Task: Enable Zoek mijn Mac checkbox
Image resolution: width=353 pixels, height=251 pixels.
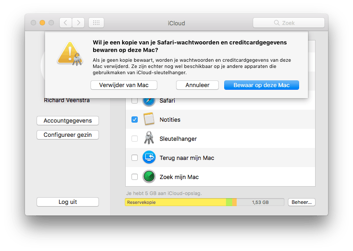Action: point(135,177)
